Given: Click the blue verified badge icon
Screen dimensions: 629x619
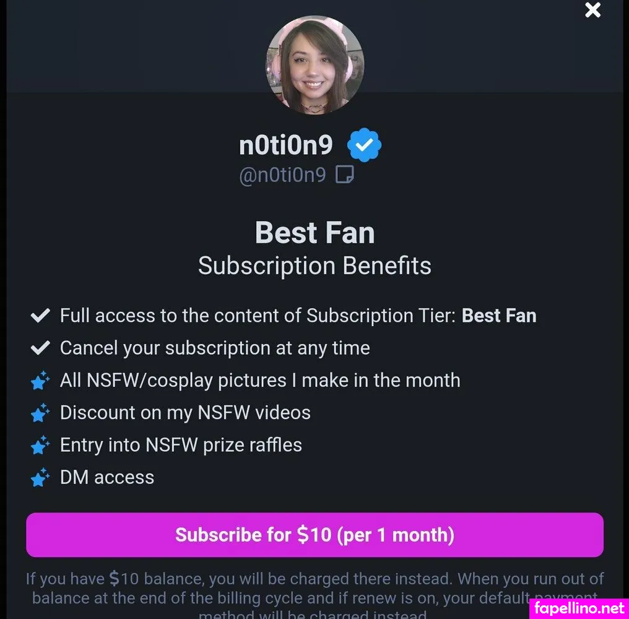Looking at the screenshot, I should point(364,145).
